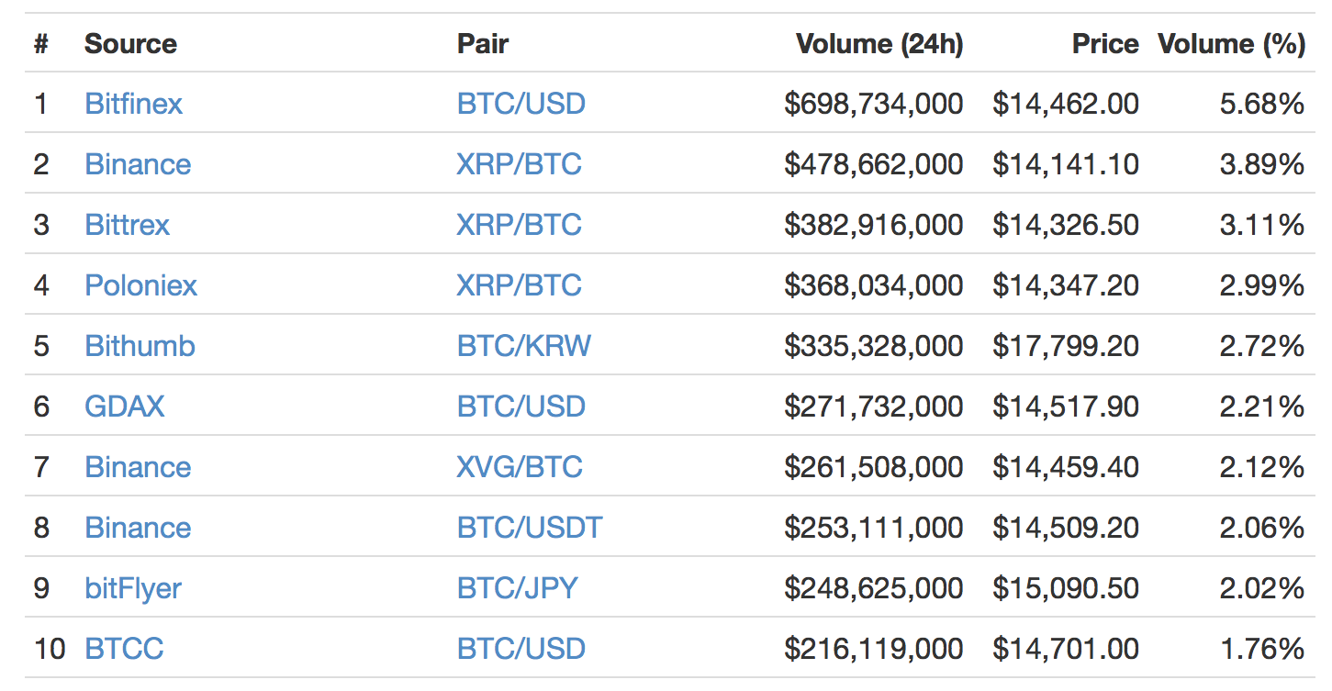
Task: Open the bitFlyer source link
Action: pos(133,588)
